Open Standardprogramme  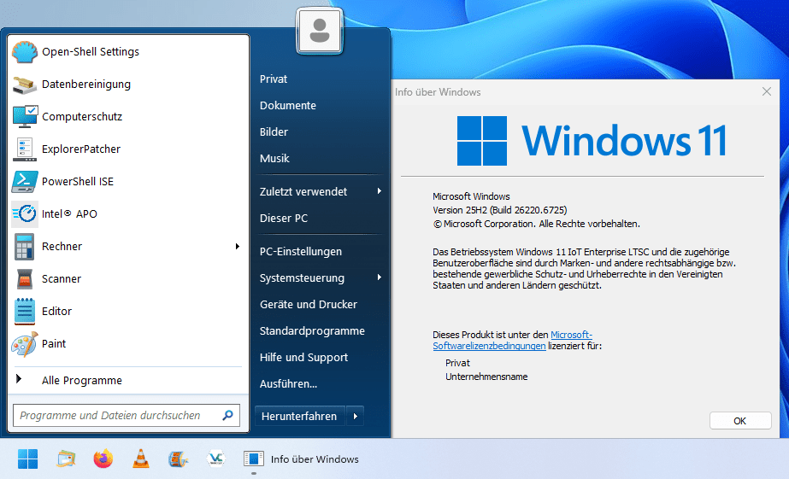point(312,330)
